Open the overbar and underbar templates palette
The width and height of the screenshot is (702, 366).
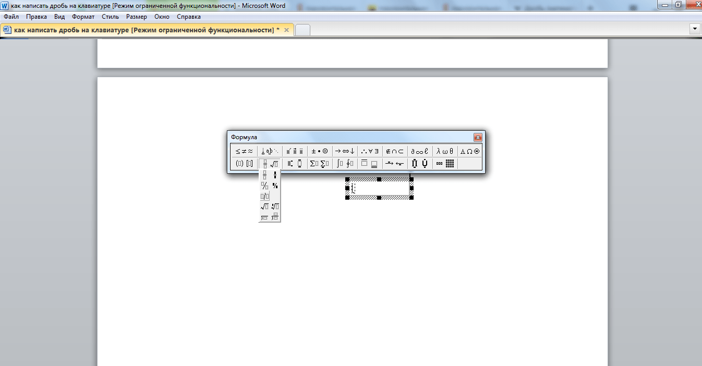(370, 164)
